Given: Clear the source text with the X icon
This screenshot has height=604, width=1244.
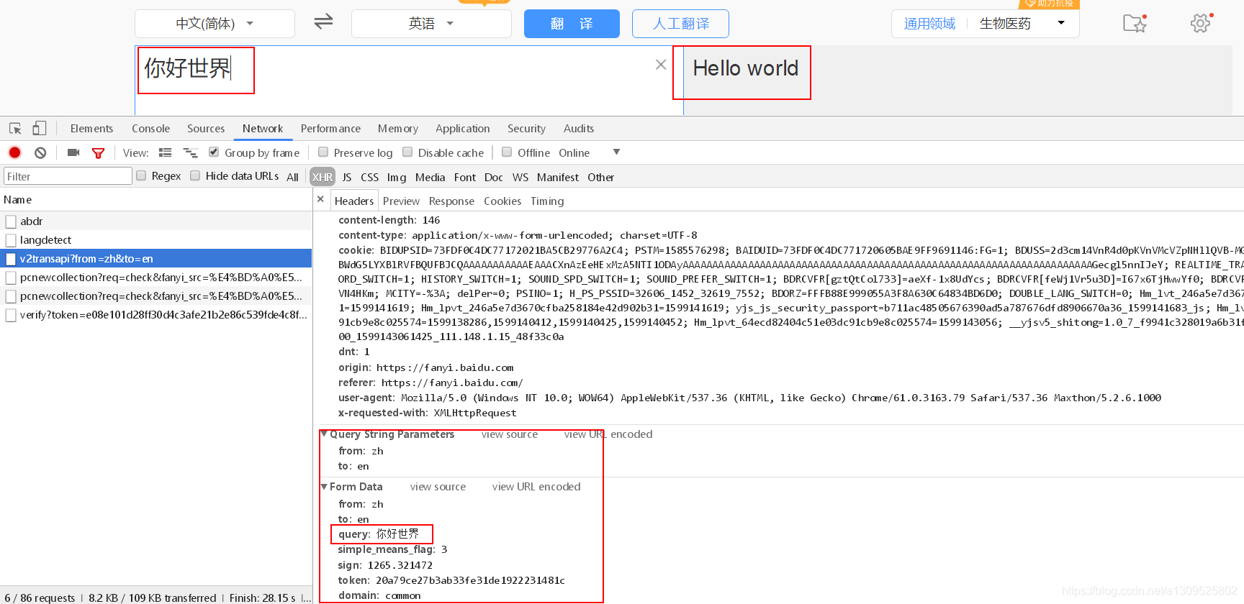Looking at the screenshot, I should pyautogui.click(x=661, y=65).
